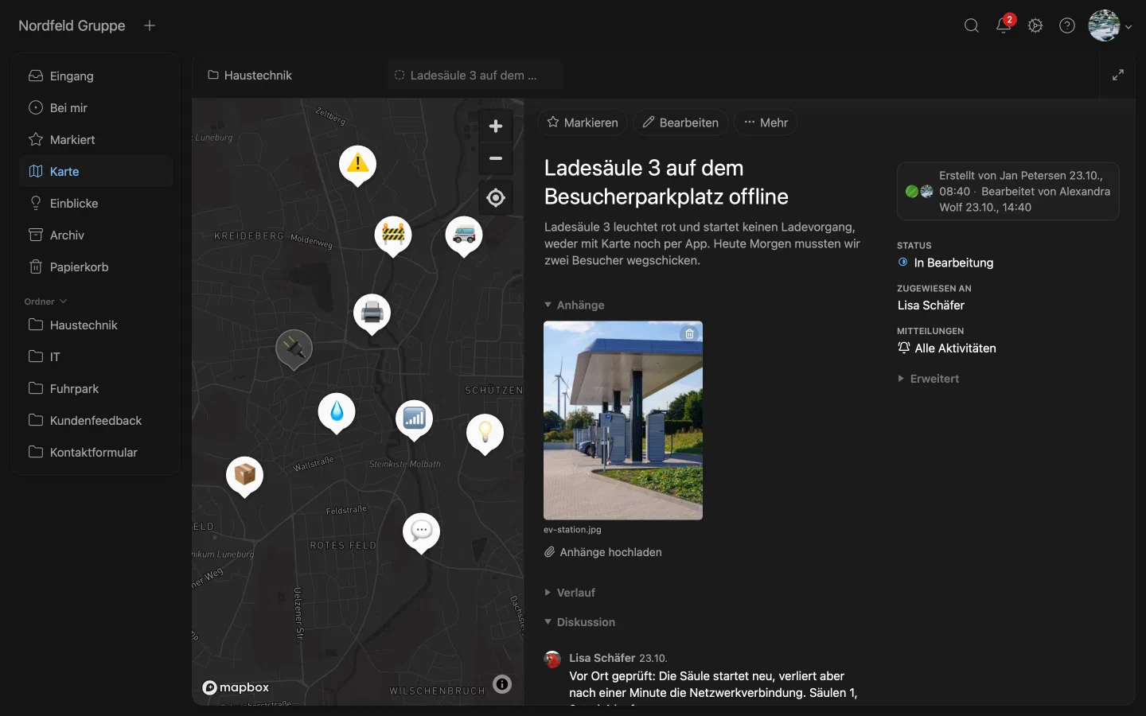Click the yellow warning sign map marker

[x=357, y=164]
